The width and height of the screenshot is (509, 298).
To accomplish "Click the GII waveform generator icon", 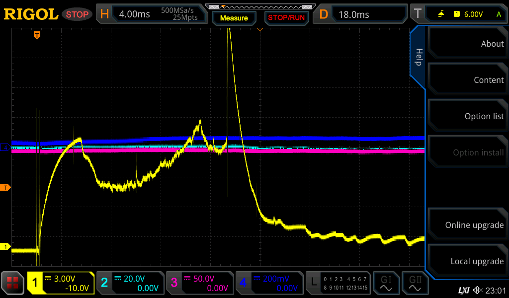I will coord(415,283).
